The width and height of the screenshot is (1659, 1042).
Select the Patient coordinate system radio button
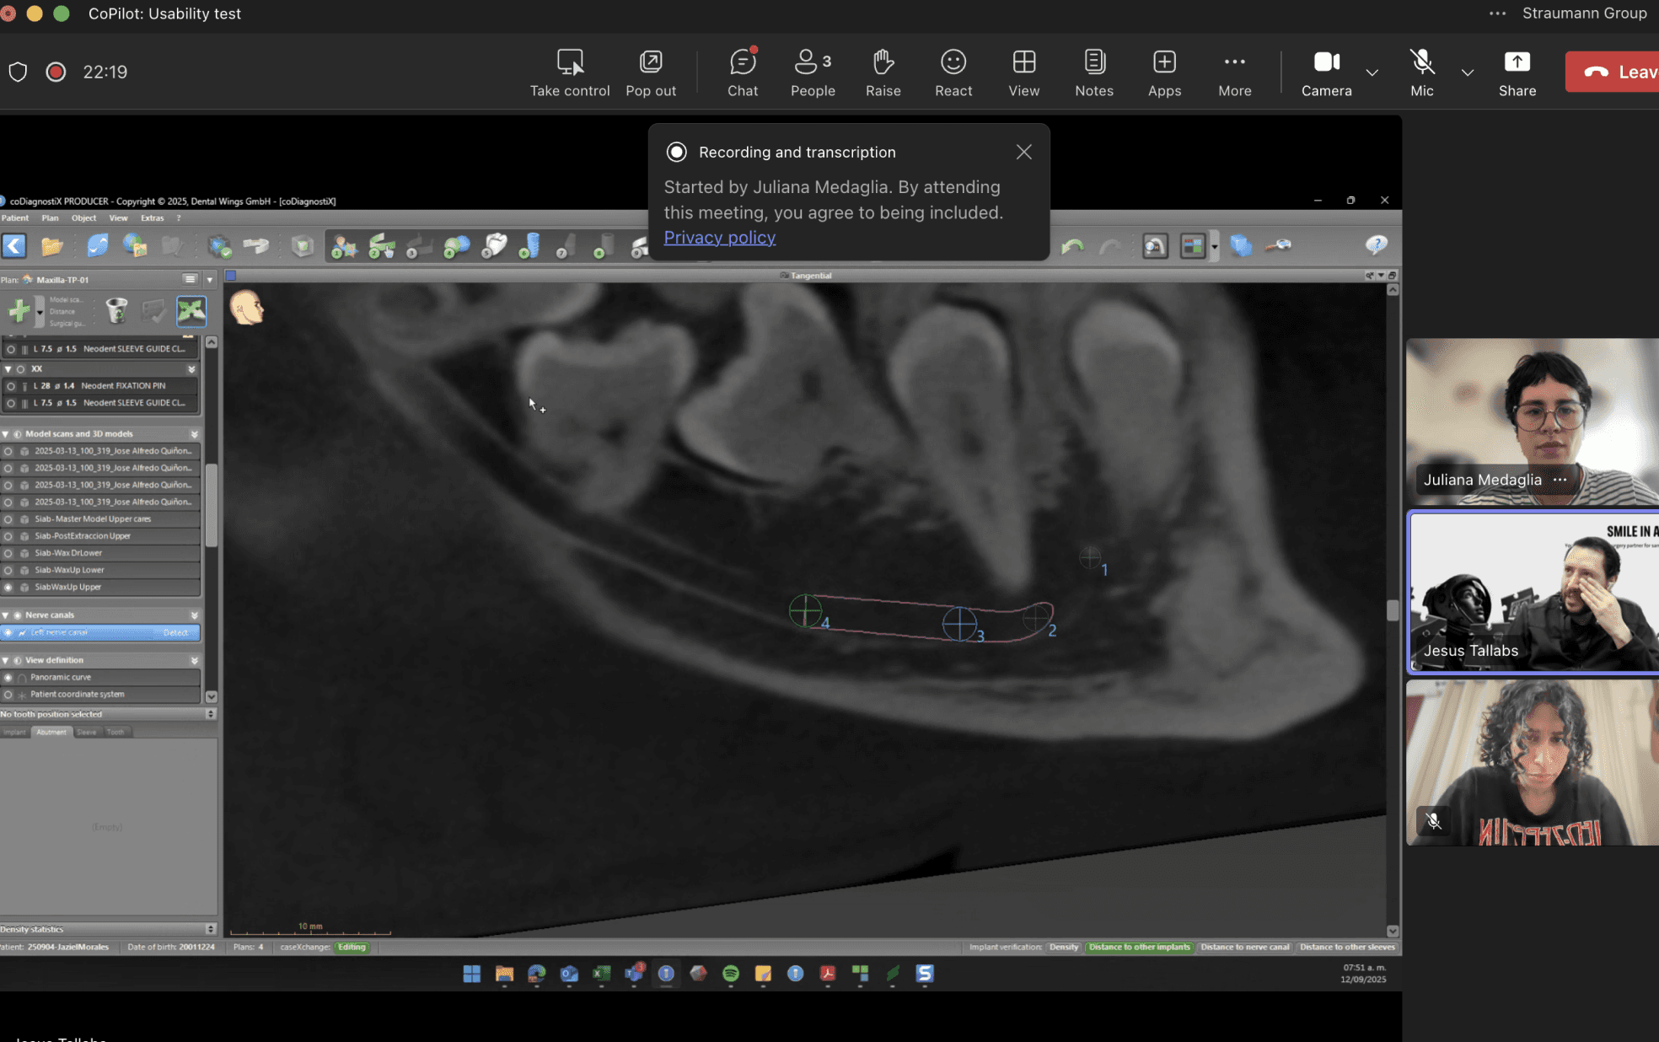coord(8,695)
